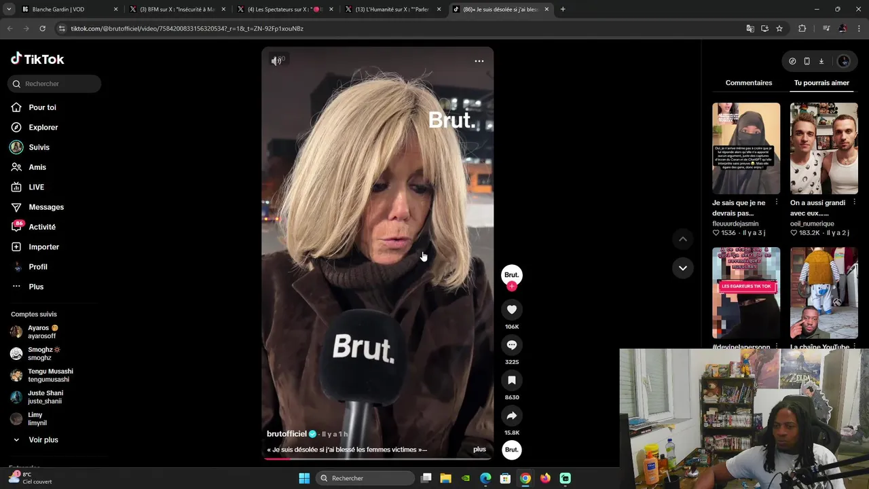Click the install app icon in address bar

(764, 29)
